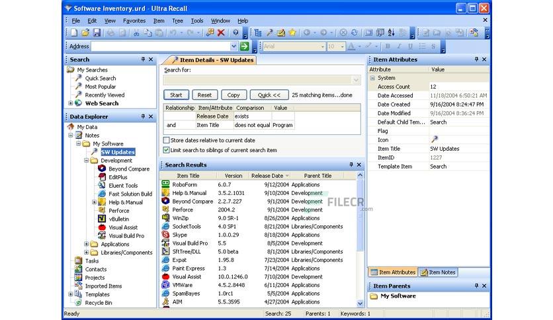This screenshot has height=320, width=553.
Task: Click the green Go arrow button
Action: (x=244, y=46)
